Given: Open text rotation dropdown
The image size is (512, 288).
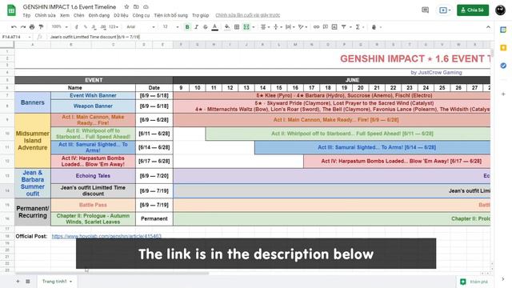Looking at the screenshot, I should 302,26.
